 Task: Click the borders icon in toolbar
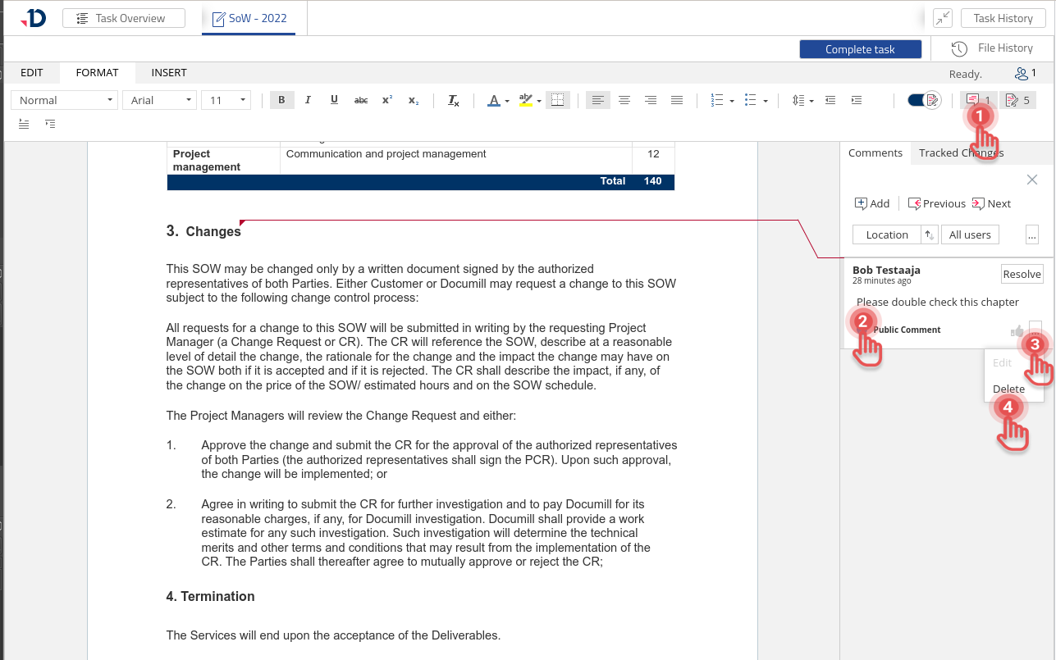click(557, 100)
